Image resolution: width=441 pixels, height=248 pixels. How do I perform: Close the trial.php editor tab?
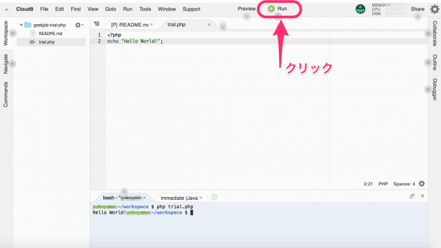coord(209,25)
